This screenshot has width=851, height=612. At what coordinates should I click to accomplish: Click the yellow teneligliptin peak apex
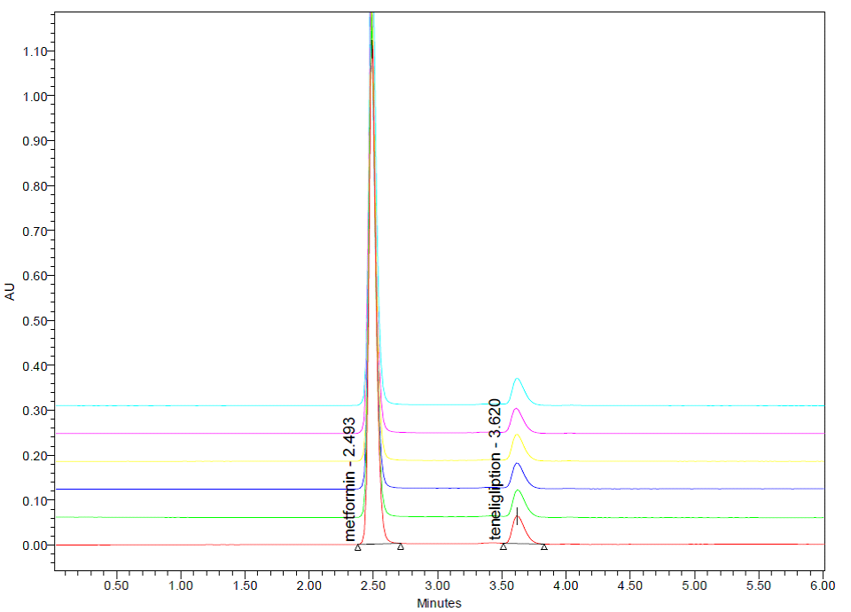[517, 435]
